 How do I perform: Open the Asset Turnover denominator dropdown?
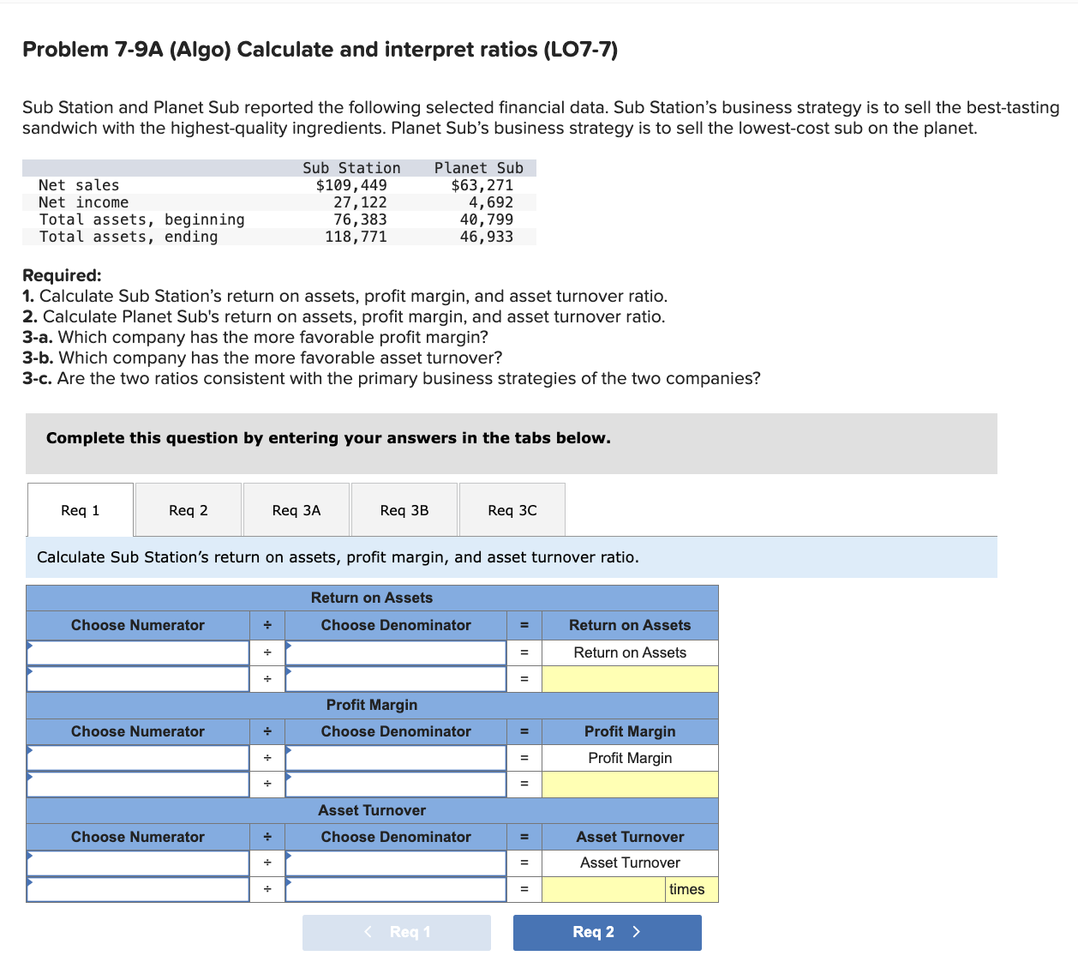click(x=395, y=863)
